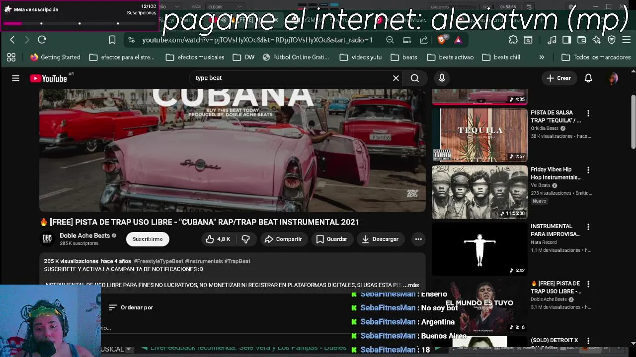Open the TEQUILA salsa trap video thumbnail
This screenshot has height=357, width=636.
tap(479, 135)
